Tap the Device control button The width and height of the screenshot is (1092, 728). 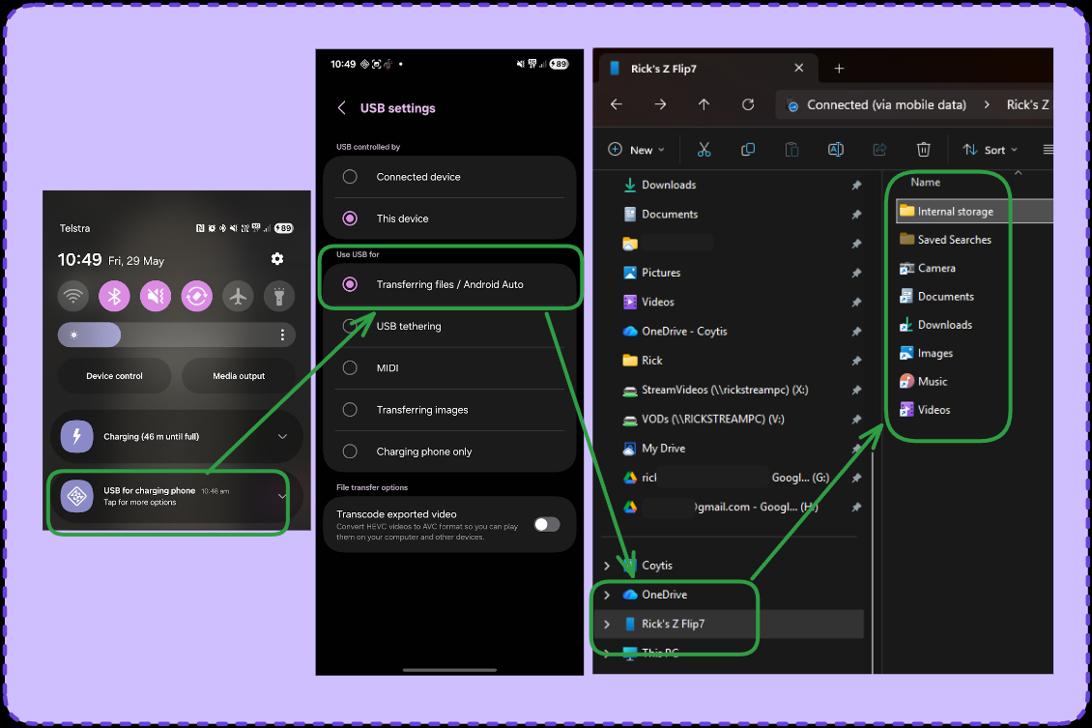[114, 376]
